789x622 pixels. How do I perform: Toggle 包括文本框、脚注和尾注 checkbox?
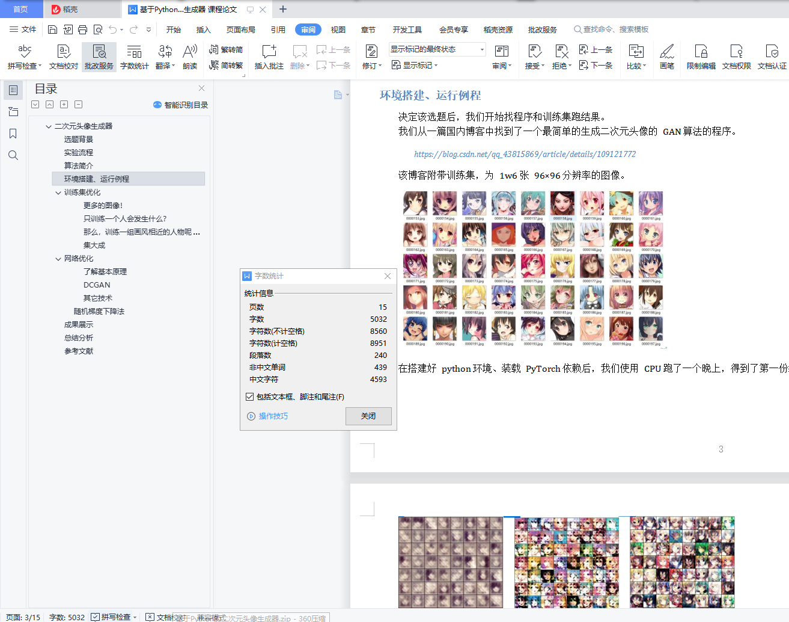pos(249,397)
